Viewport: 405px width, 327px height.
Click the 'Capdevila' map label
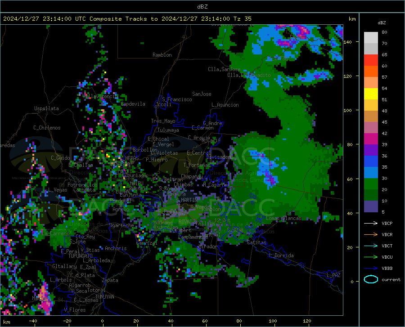[133, 104]
